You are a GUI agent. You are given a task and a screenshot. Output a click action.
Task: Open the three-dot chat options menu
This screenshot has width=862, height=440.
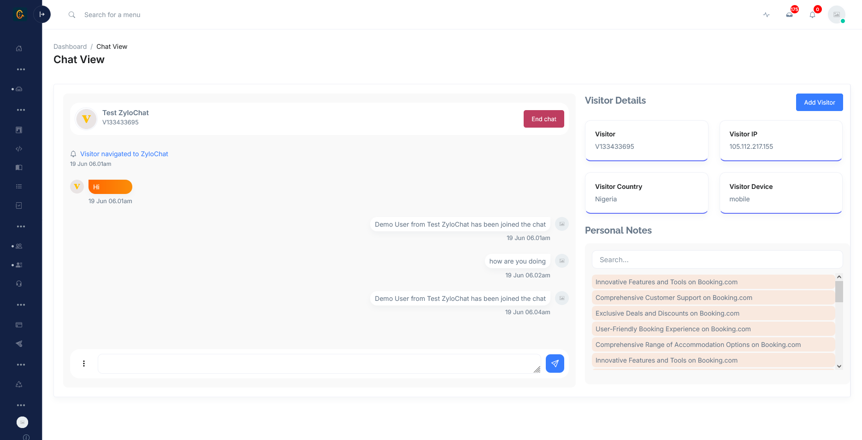[x=84, y=364]
